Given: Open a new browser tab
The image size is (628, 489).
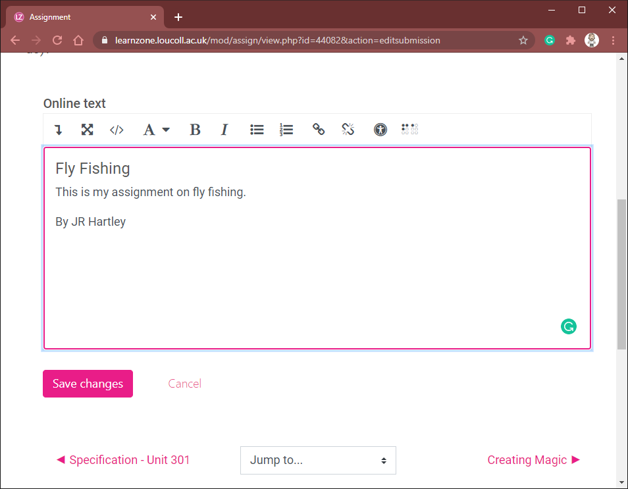Looking at the screenshot, I should tap(178, 17).
